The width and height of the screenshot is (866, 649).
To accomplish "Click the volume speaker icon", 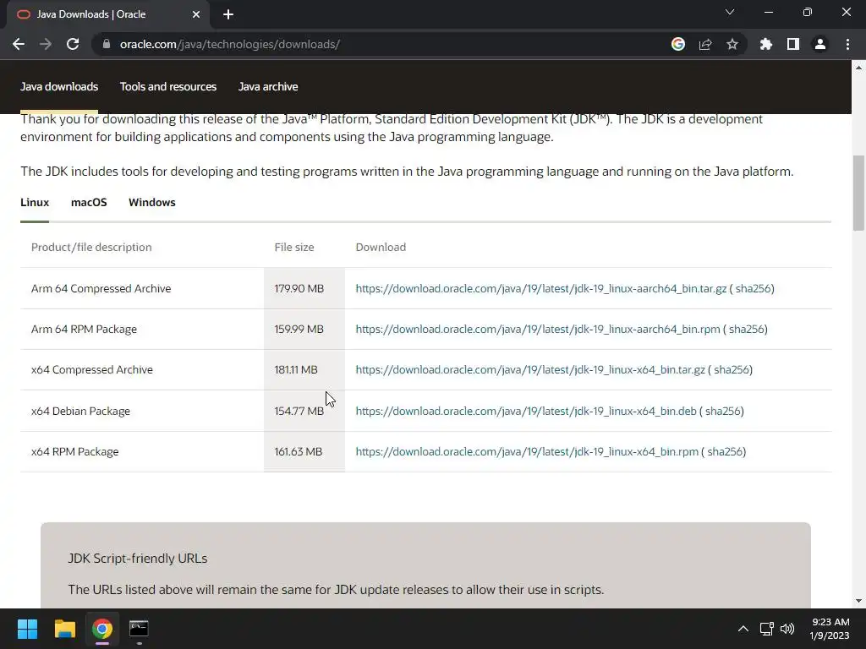I will pyautogui.click(x=787, y=629).
